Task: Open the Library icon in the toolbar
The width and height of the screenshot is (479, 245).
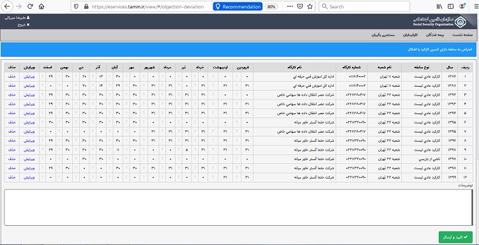Action: [x=440, y=6]
